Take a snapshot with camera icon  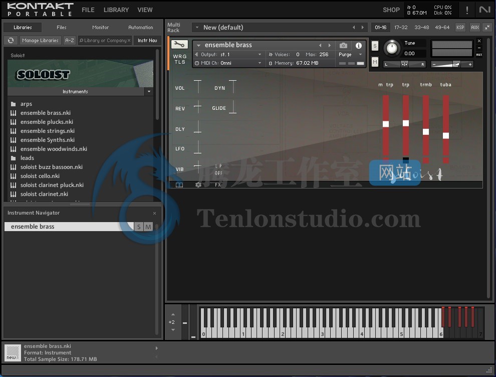click(x=343, y=46)
